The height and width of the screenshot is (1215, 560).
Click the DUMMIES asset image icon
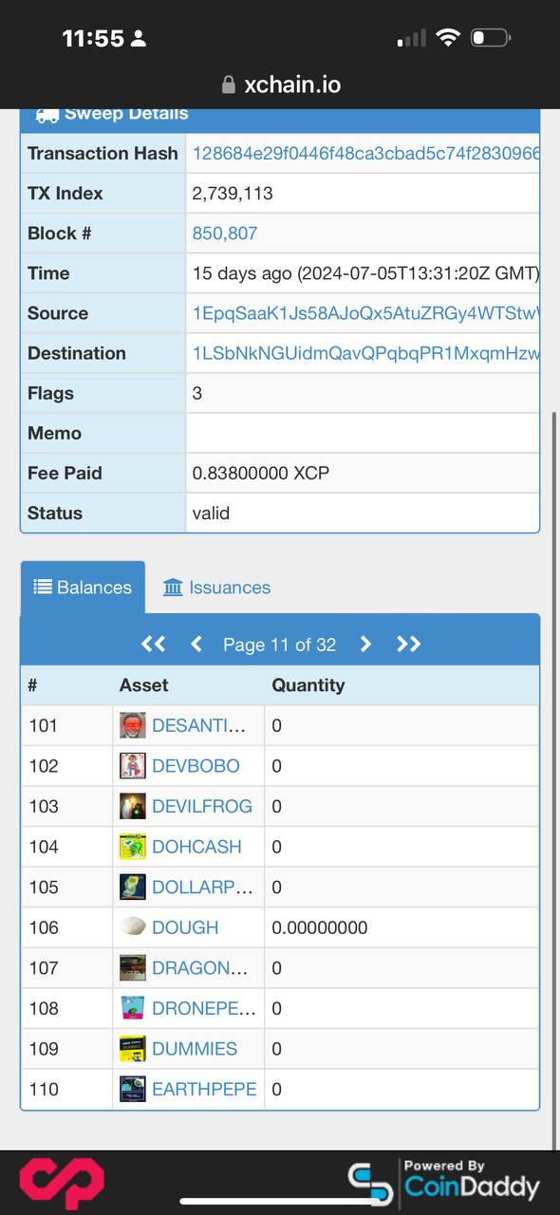point(133,1049)
